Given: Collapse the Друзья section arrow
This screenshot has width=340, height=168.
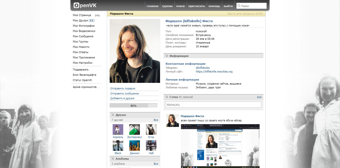Looking at the screenshot, I should (113, 115).
